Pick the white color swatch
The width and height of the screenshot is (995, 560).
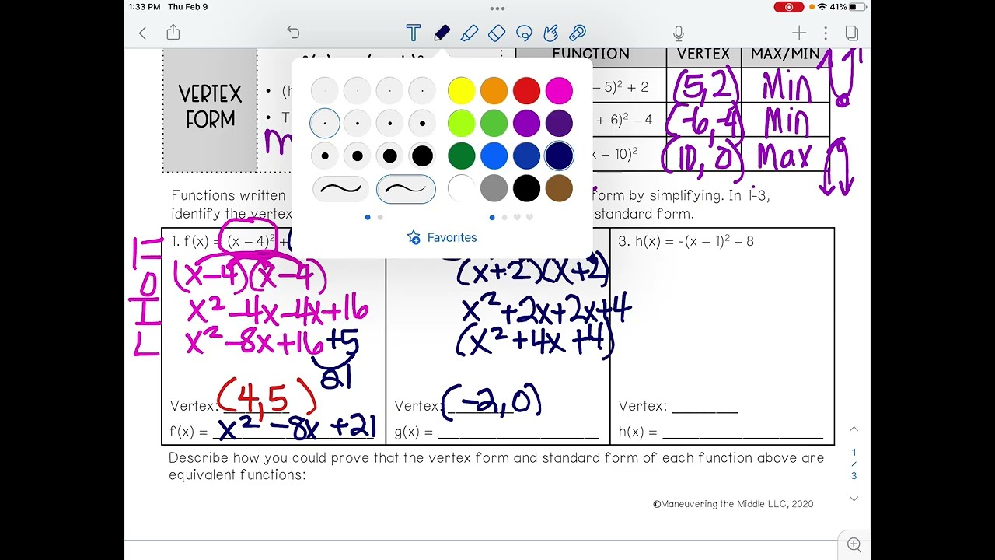(x=462, y=188)
